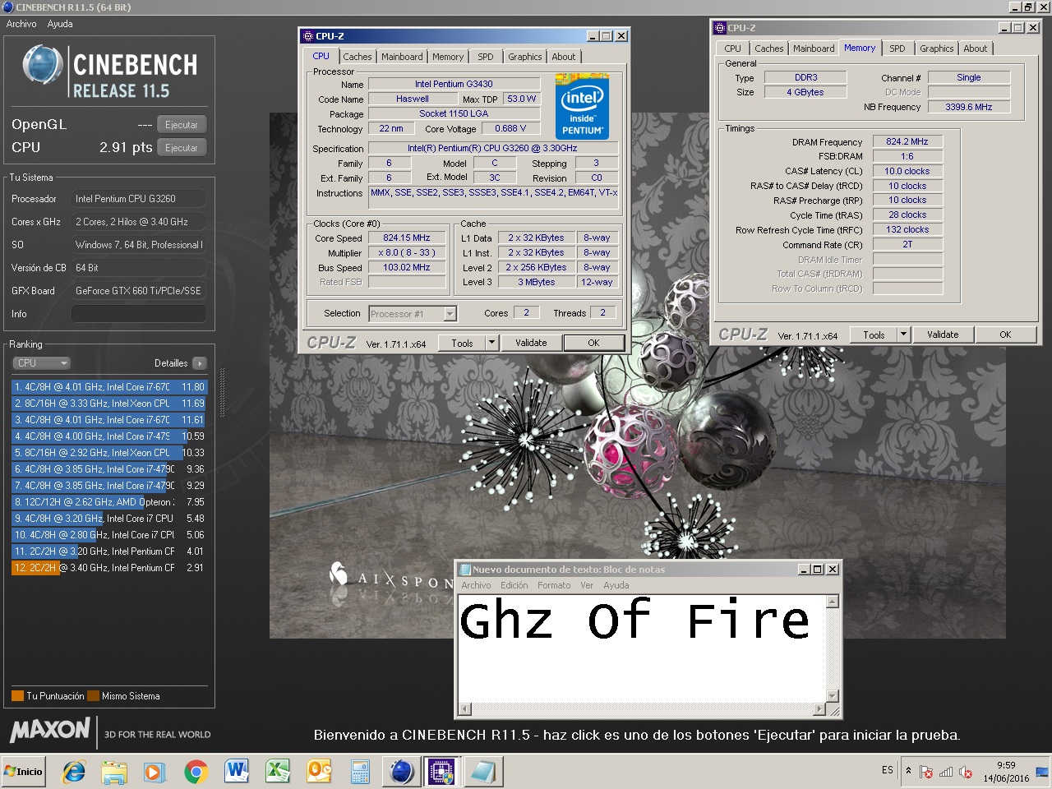Click the volume tray icon
The height and width of the screenshot is (789, 1052).
pos(966,772)
